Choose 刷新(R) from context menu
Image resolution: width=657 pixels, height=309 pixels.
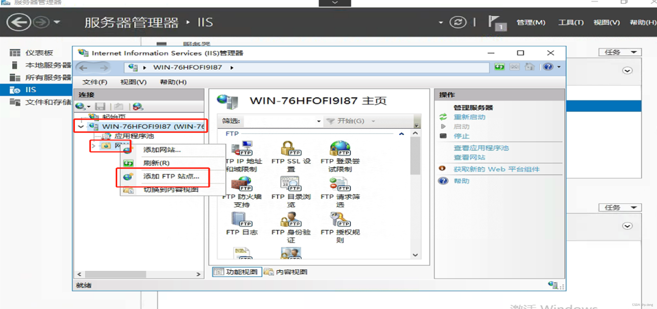tap(173, 163)
